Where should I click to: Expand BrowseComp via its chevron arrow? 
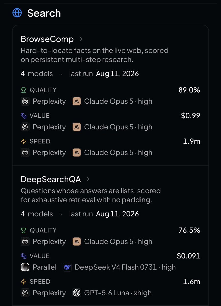(81, 39)
